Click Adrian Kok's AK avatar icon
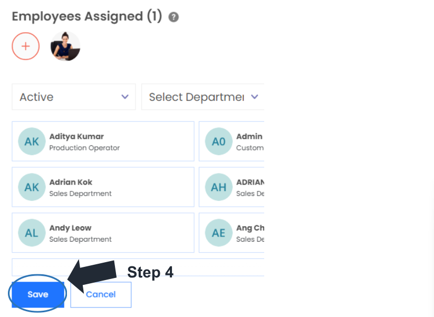 pyautogui.click(x=32, y=187)
